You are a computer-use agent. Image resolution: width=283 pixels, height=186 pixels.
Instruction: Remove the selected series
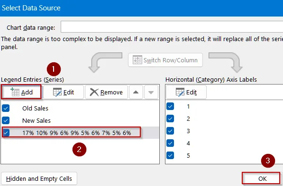tap(106, 92)
